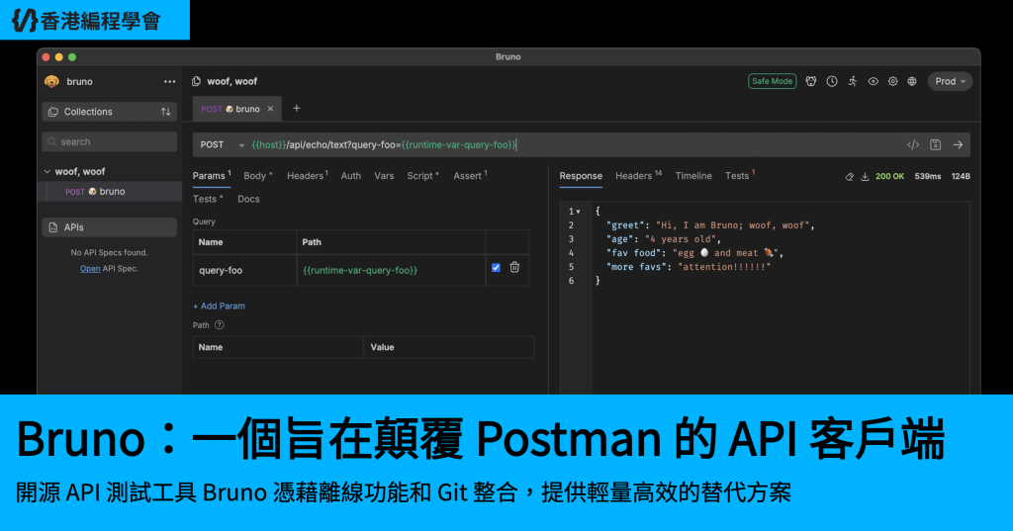The height and width of the screenshot is (531, 1013).
Task: Open collection settings gear icon
Action: (x=893, y=81)
